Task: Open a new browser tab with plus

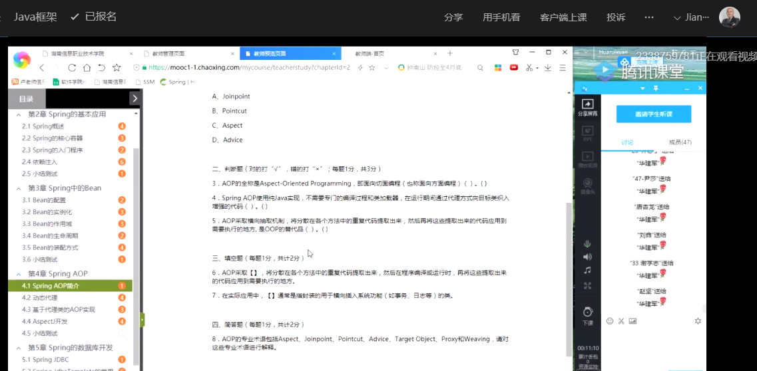Action: click(450, 53)
